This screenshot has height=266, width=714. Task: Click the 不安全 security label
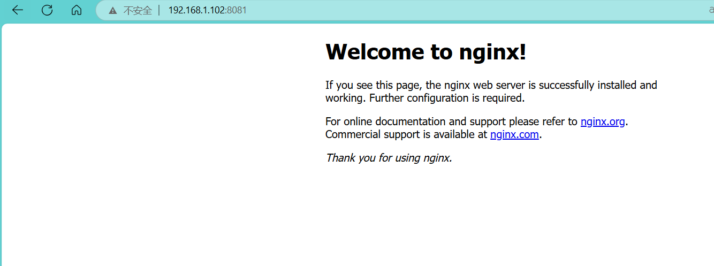click(x=138, y=10)
